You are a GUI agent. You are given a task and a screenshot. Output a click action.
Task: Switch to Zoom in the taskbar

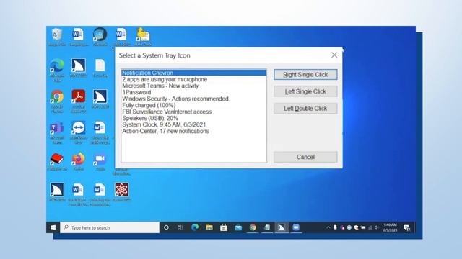tap(296, 227)
